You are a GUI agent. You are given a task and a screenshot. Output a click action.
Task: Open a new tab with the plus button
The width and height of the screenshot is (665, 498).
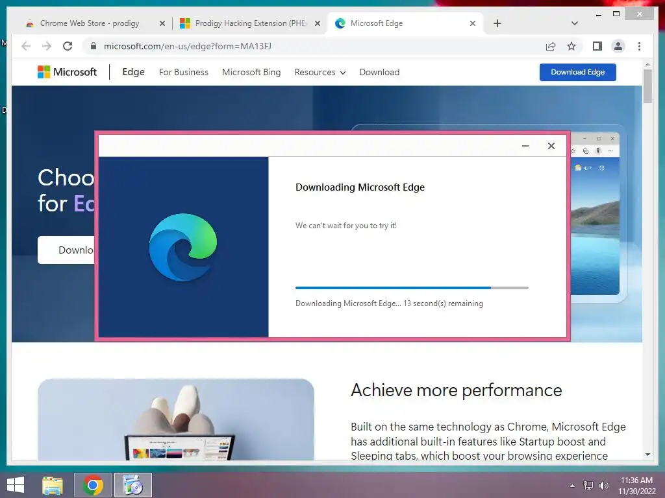pos(497,23)
